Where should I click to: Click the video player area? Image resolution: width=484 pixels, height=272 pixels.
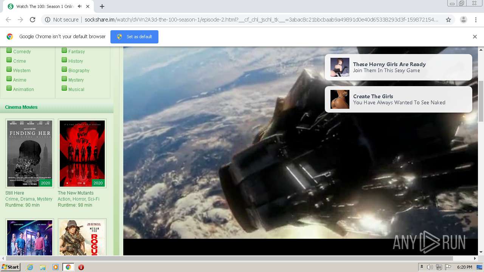coord(301,151)
